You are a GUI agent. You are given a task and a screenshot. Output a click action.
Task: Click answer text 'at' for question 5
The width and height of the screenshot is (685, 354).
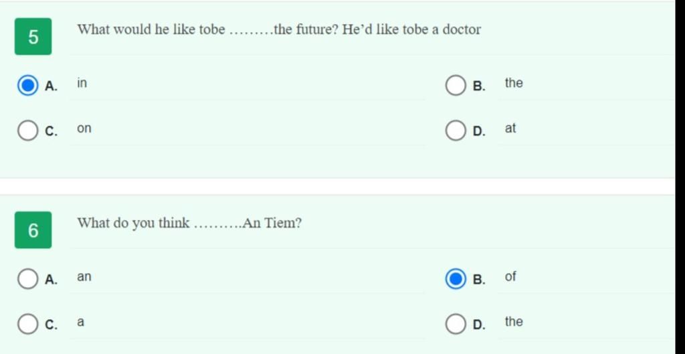[510, 128]
